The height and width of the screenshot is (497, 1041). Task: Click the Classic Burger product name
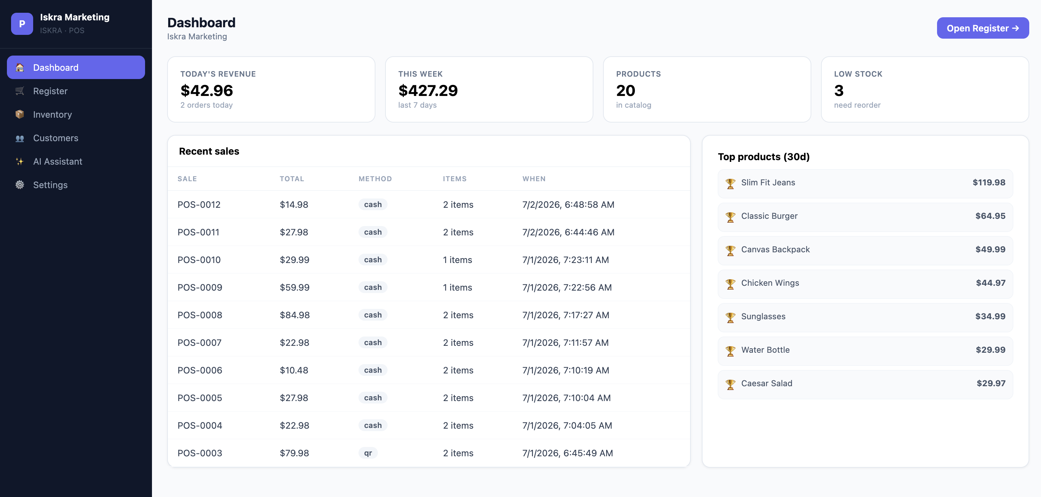(x=769, y=216)
